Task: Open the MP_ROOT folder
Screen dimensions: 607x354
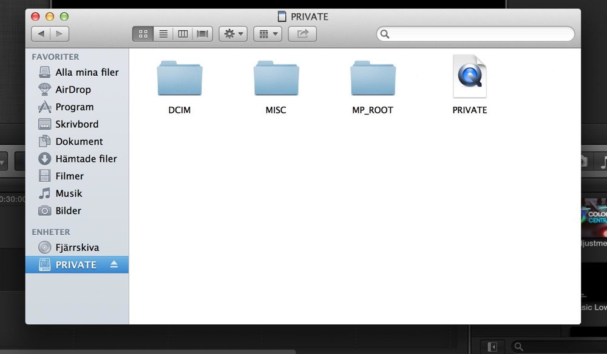Action: [373, 79]
